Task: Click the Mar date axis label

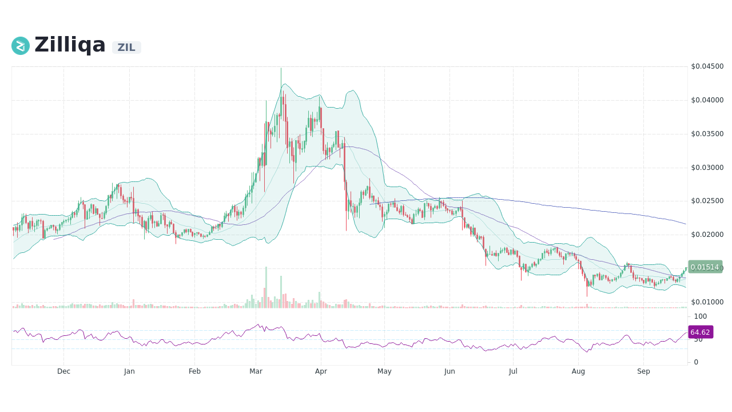Action: tap(256, 371)
